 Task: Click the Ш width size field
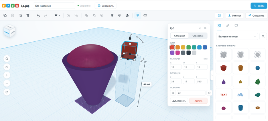coord(189,67)
